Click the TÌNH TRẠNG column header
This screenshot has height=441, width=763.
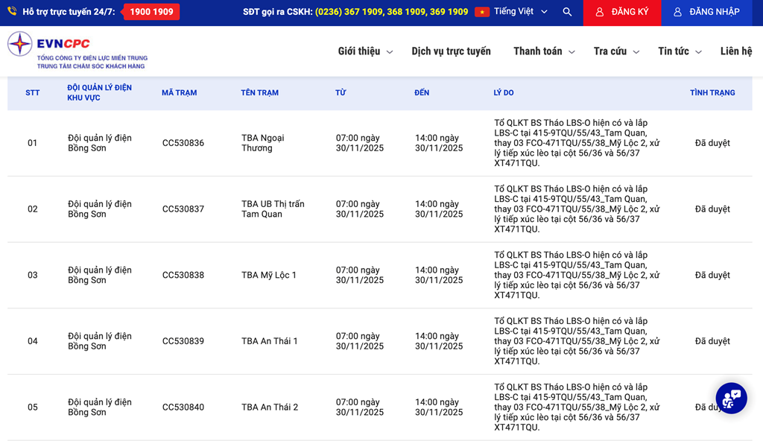pos(712,93)
